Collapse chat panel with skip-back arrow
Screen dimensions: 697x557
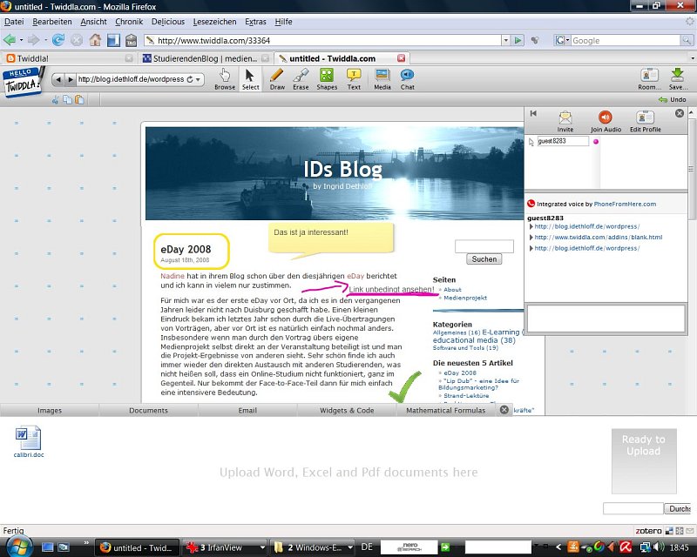(x=533, y=114)
